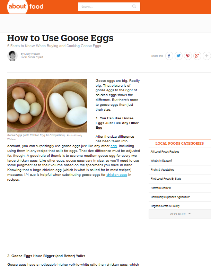Open more sharing options plus icon
The height and width of the screenshot is (266, 211).
(x=206, y=55)
